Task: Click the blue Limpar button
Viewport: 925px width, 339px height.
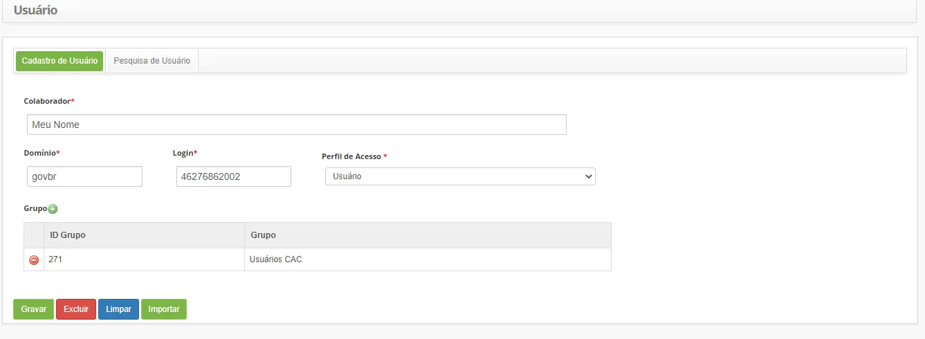Action: (x=118, y=309)
